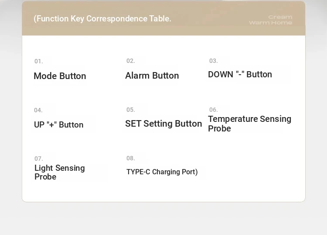Click the 02. number label

tap(131, 61)
